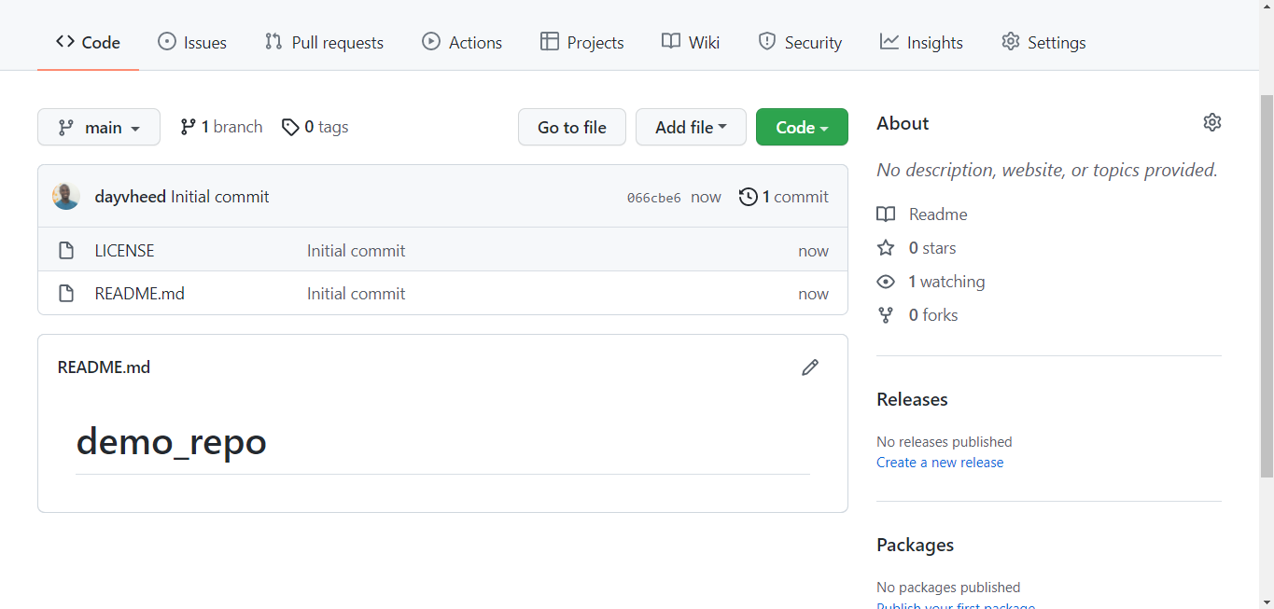1274x609 pixels.
Task: Click dayvheed's profile avatar
Action: (x=65, y=197)
